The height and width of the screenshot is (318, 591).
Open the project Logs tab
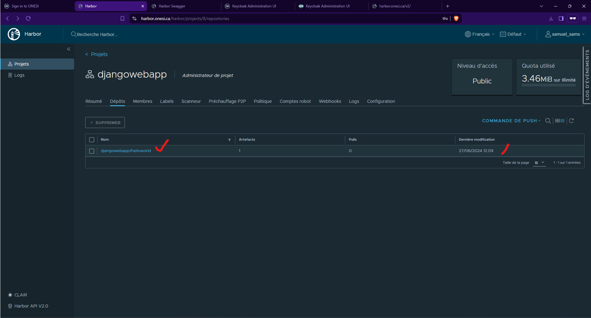pos(354,101)
